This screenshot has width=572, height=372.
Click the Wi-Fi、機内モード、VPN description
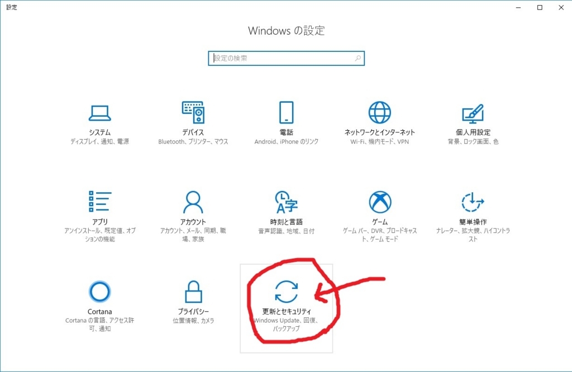pos(379,141)
